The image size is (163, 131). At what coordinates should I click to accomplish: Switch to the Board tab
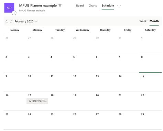click(x=80, y=6)
